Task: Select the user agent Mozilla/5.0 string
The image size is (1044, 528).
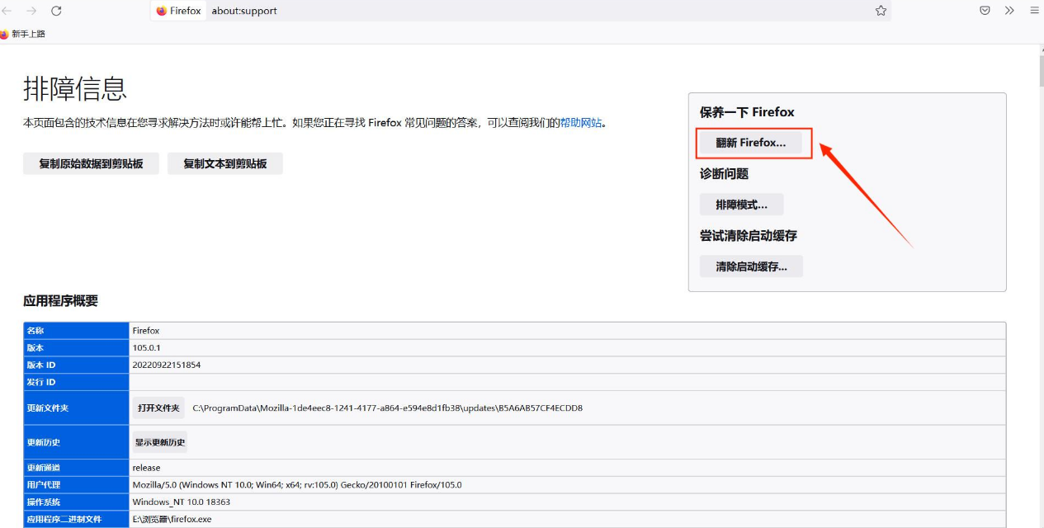Action: (297, 485)
